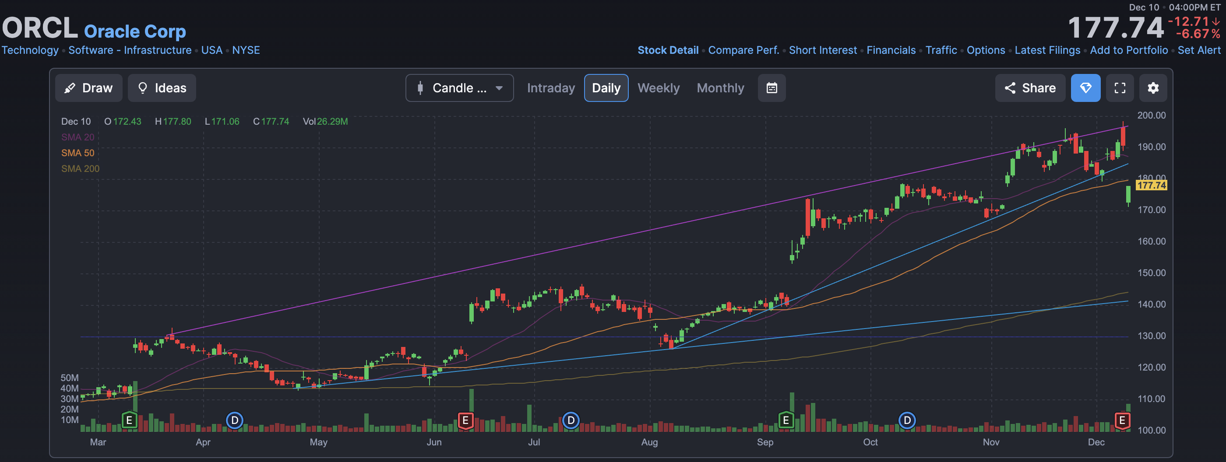
Task: Expand the Candle chart type dropdown
Action: coord(459,88)
